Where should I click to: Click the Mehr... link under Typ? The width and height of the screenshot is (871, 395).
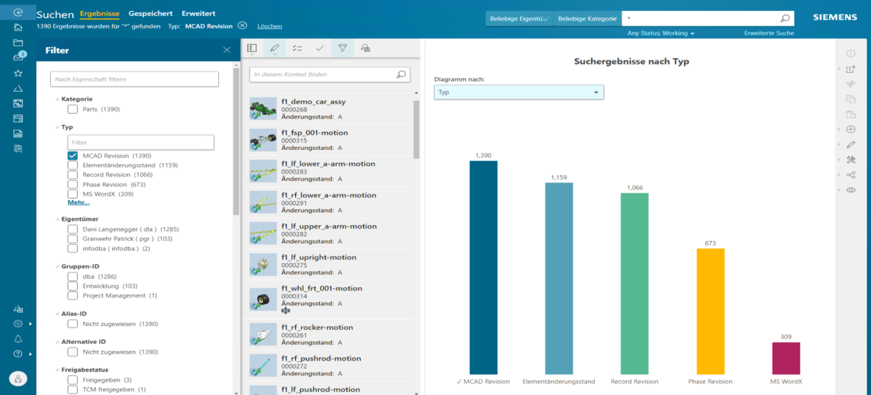[78, 203]
